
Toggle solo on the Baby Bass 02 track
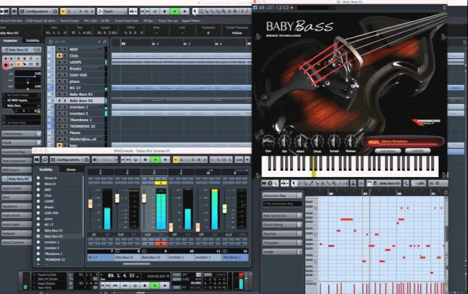point(65,101)
